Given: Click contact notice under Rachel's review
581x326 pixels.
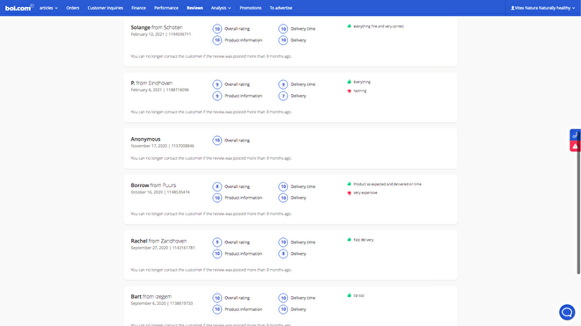Looking at the screenshot, I should [x=211, y=270].
